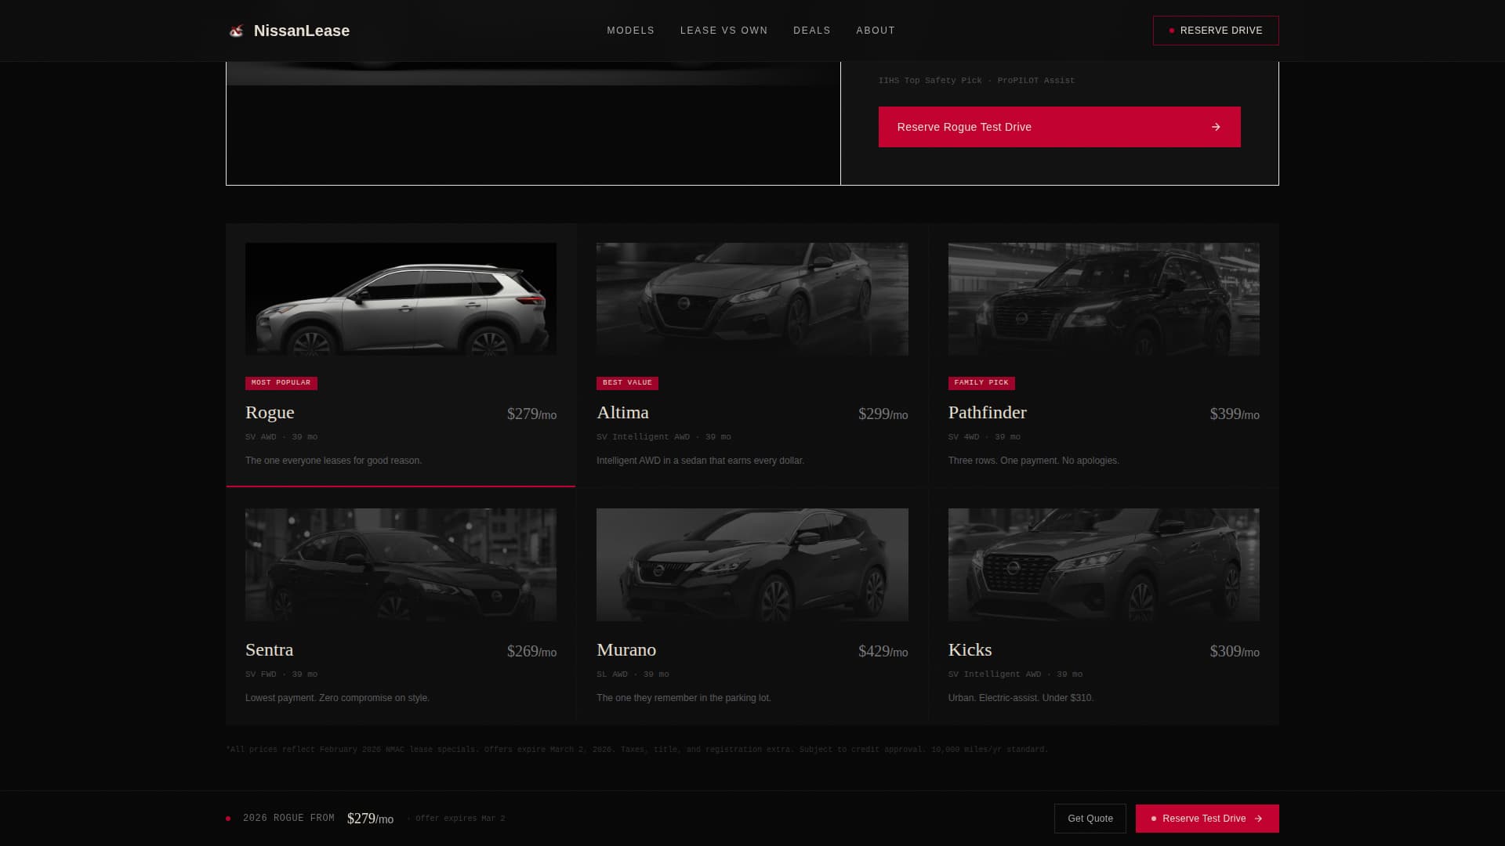Click the $299/mo Altima price
This screenshot has height=846, width=1505.
click(883, 414)
